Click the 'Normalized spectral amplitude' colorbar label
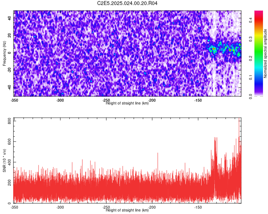This screenshot has width=268, height=214. [265, 53]
